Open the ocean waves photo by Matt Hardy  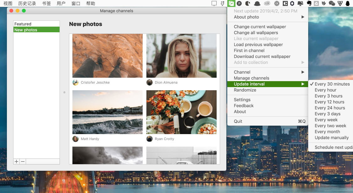point(108,112)
